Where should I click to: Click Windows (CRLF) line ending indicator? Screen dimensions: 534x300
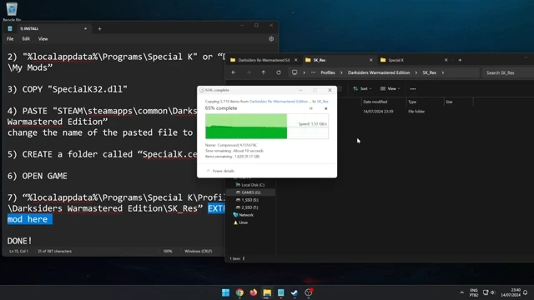pos(199,252)
